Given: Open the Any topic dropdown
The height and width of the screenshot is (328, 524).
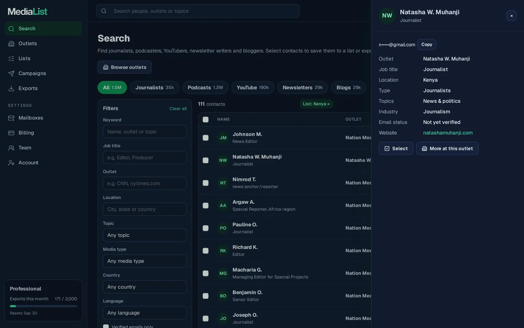Looking at the screenshot, I should [x=145, y=235].
